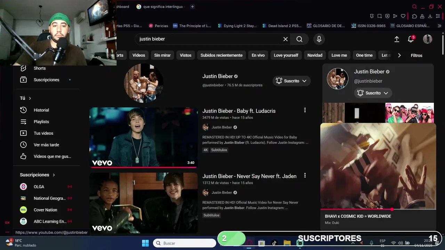Open the browser heart bookmarks icon
The height and width of the screenshot is (250, 445).
pyautogui.click(x=403, y=16)
